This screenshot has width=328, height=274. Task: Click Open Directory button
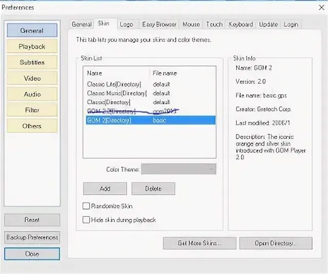tap(276, 243)
